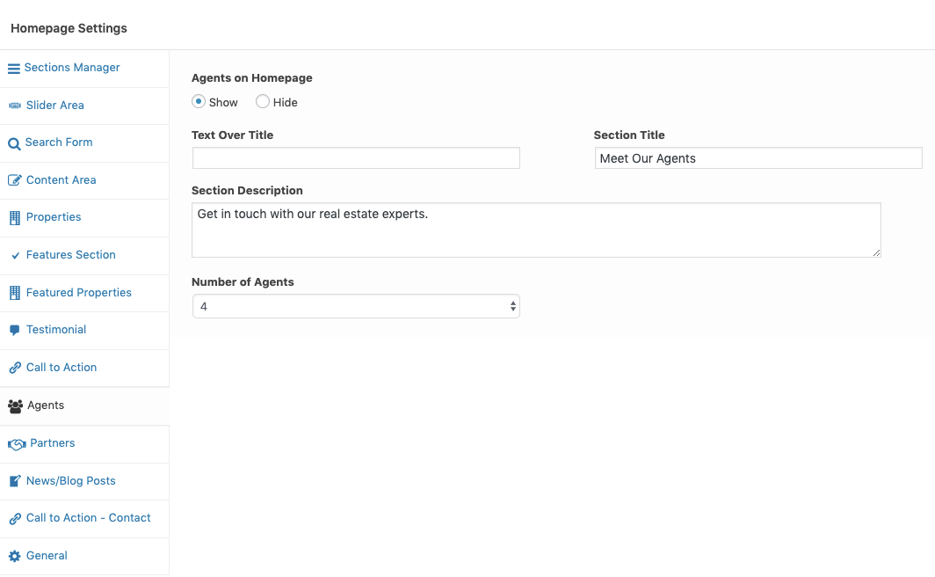Image resolution: width=935 pixels, height=577 pixels.
Task: Click the General gear icon
Action: point(15,556)
